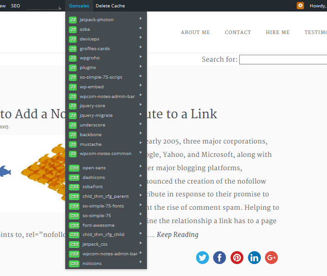Click the CSS badge beside jetpack_css
The width and height of the screenshot is (327, 276).
(74, 244)
